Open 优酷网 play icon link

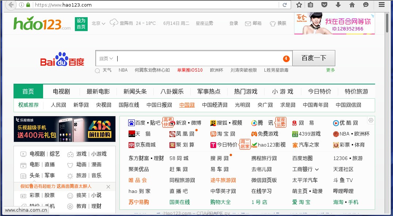(x=336, y=123)
